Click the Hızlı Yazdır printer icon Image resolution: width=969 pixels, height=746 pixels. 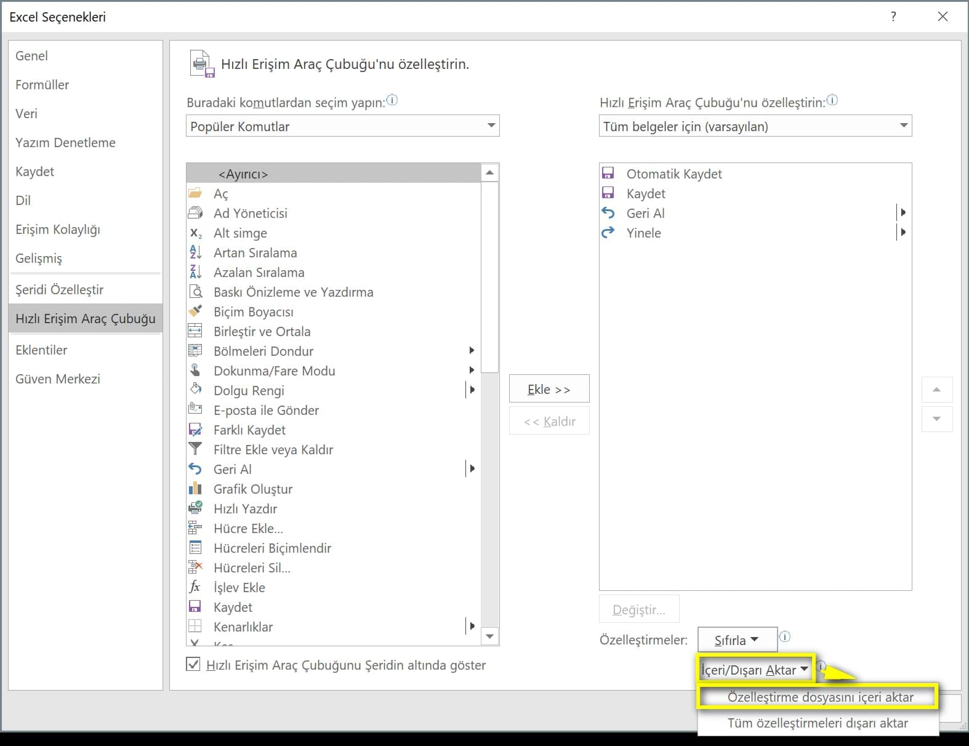(195, 508)
